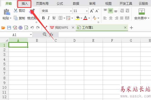
Task: Expand borders dropdown arrow
Action: click(x=64, y=18)
